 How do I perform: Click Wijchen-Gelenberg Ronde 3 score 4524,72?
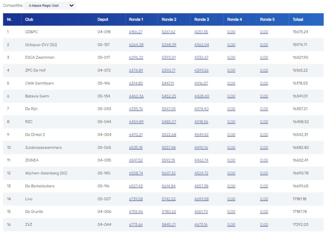pos(201,173)
